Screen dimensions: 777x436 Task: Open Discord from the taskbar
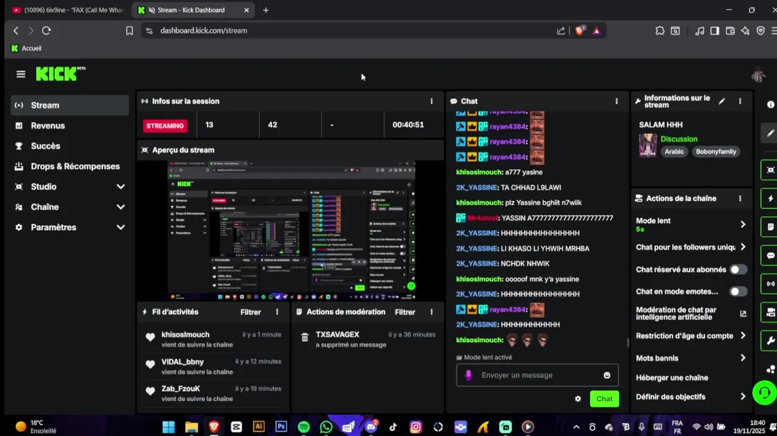pyautogui.click(x=371, y=427)
